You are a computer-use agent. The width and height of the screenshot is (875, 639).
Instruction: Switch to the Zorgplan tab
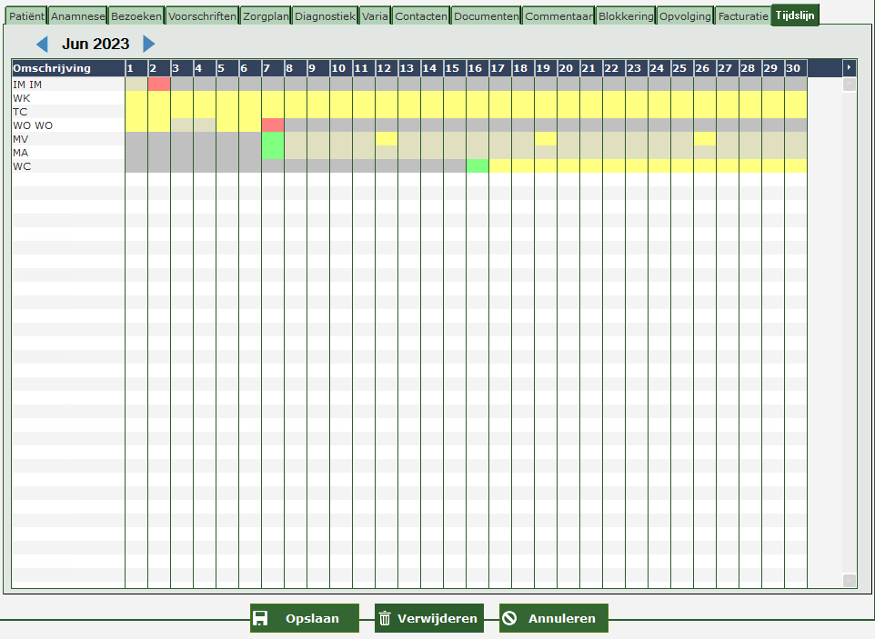(x=266, y=16)
